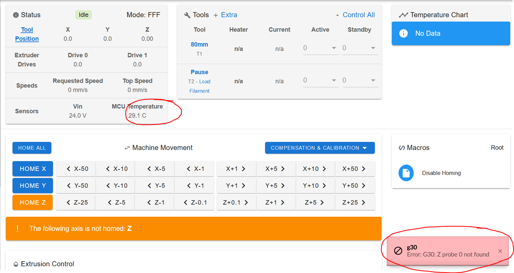Click the error prohibited icon in g30 notification
The height and width of the screenshot is (273, 514).
[398, 251]
